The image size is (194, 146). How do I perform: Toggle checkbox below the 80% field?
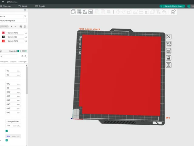click(7, 140)
